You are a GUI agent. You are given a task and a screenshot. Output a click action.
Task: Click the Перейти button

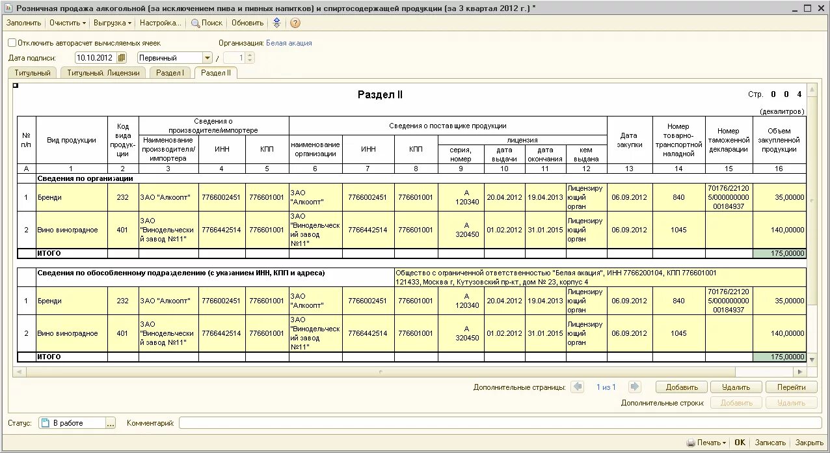[791, 387]
